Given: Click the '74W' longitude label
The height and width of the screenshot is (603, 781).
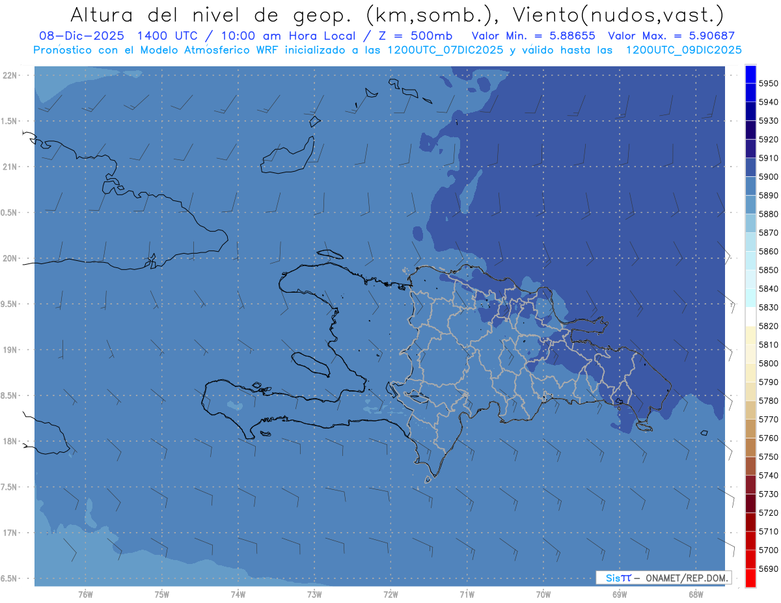Looking at the screenshot, I should [238, 593].
